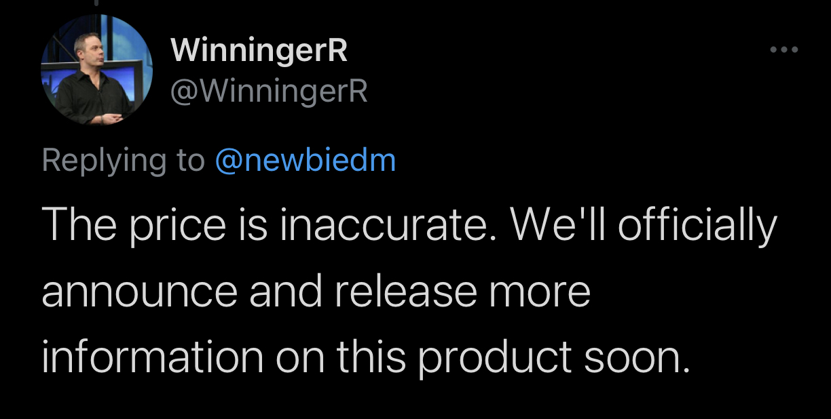This screenshot has height=419, width=831.
Task: Click WinningerR's profile picture
Action: click(x=97, y=70)
